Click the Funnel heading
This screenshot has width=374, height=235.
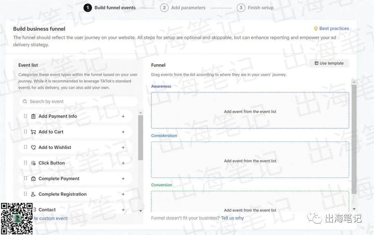[x=158, y=65]
